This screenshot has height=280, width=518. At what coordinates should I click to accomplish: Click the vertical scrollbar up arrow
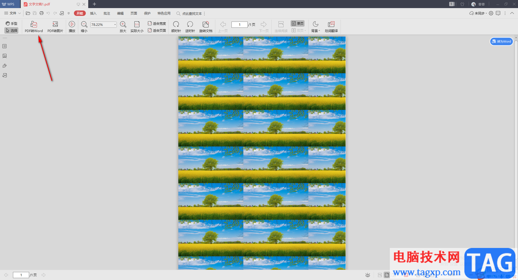516,38
